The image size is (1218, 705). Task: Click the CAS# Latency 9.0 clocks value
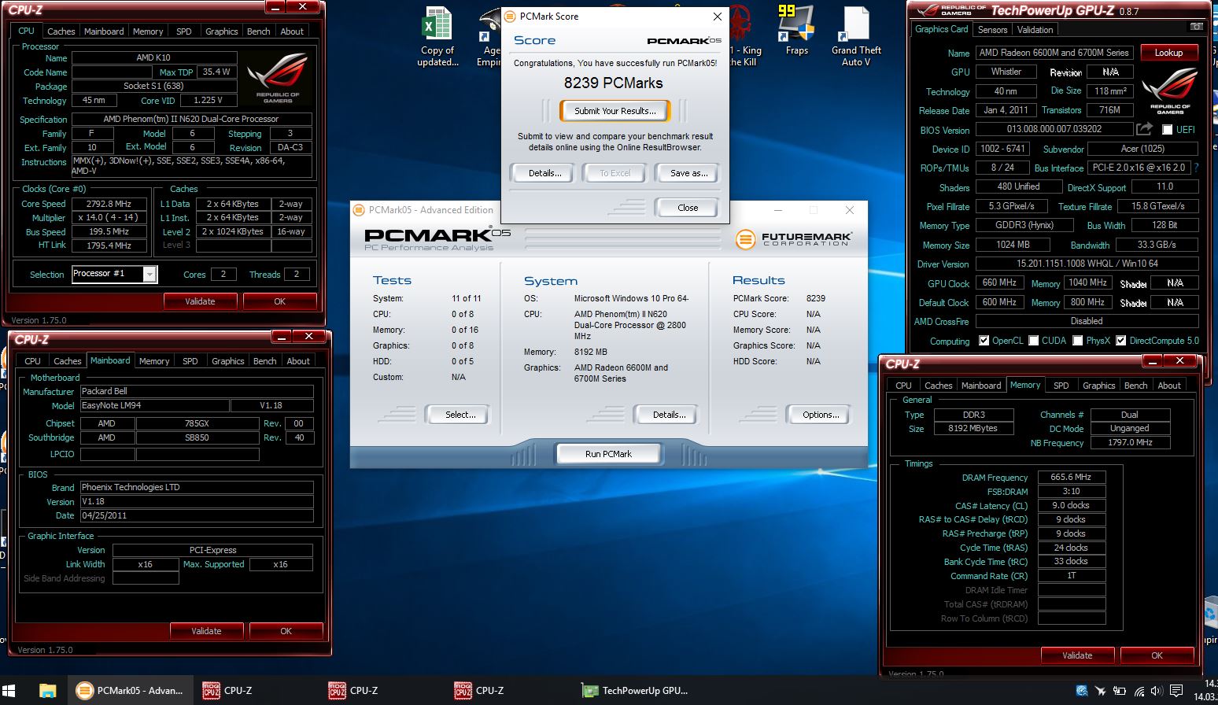click(1071, 505)
